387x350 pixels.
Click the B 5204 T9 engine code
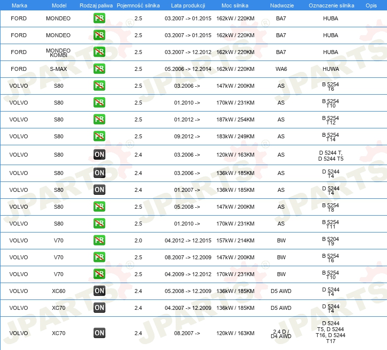click(x=331, y=241)
